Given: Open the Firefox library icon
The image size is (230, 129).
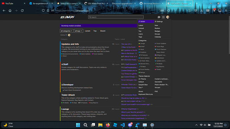Looking at the screenshot, I should pyautogui.click(x=208, y=11).
